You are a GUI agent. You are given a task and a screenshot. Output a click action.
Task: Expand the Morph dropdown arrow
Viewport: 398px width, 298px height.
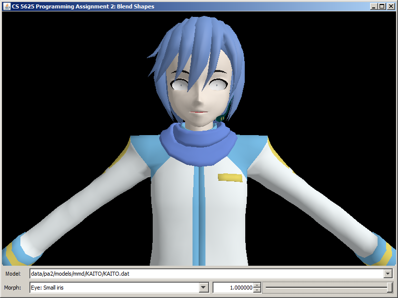click(x=203, y=288)
